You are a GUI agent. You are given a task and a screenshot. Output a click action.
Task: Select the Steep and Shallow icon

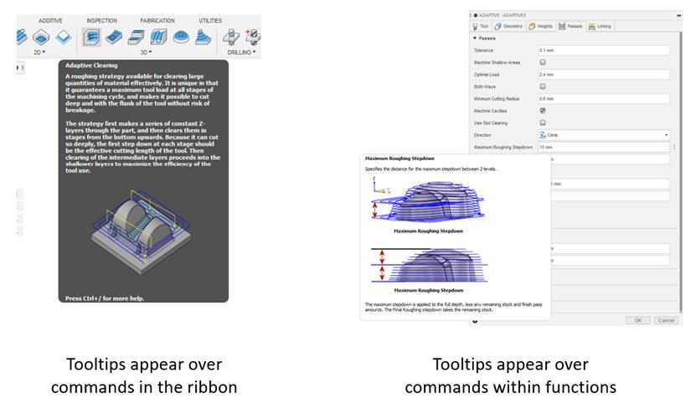137,37
